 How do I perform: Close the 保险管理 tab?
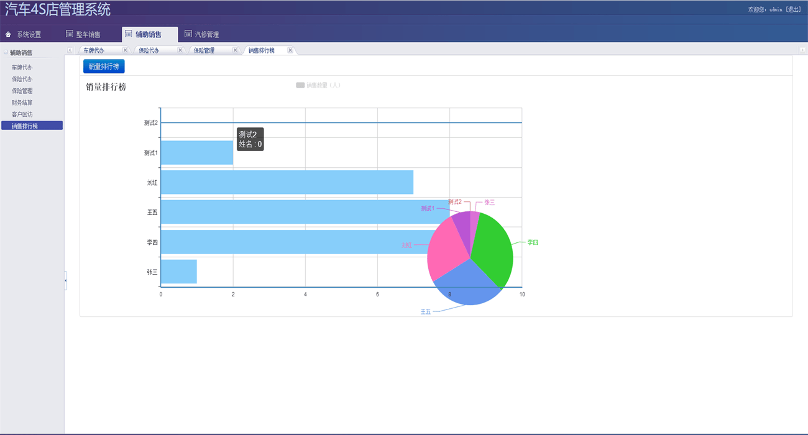tap(235, 50)
